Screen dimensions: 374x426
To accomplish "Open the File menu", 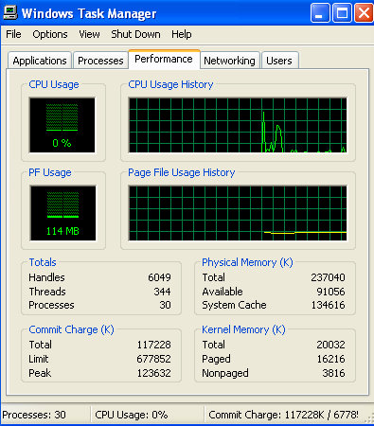I will [x=13, y=34].
